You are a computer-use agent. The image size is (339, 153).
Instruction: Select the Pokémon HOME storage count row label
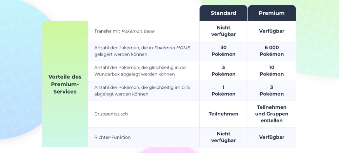pyautogui.click(x=142, y=51)
